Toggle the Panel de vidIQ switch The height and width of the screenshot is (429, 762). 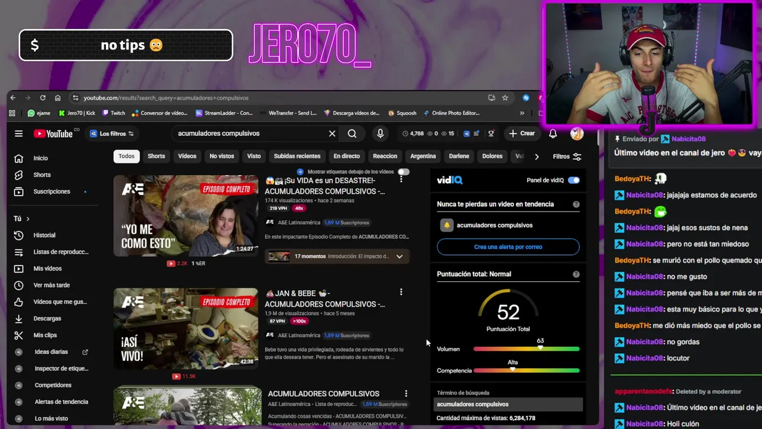click(x=573, y=180)
